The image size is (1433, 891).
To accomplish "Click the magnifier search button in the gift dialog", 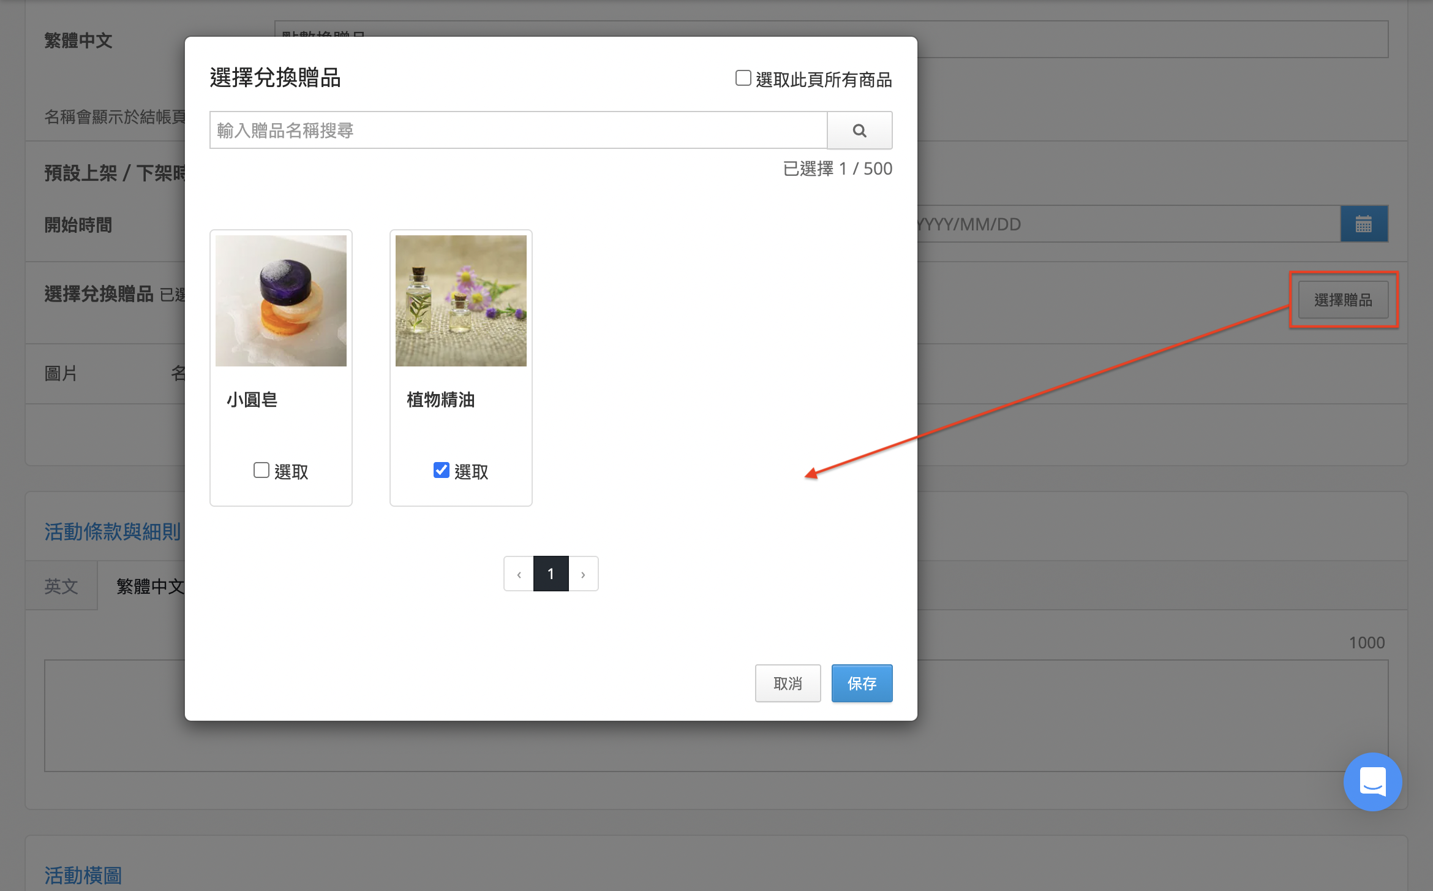I will 859,130.
